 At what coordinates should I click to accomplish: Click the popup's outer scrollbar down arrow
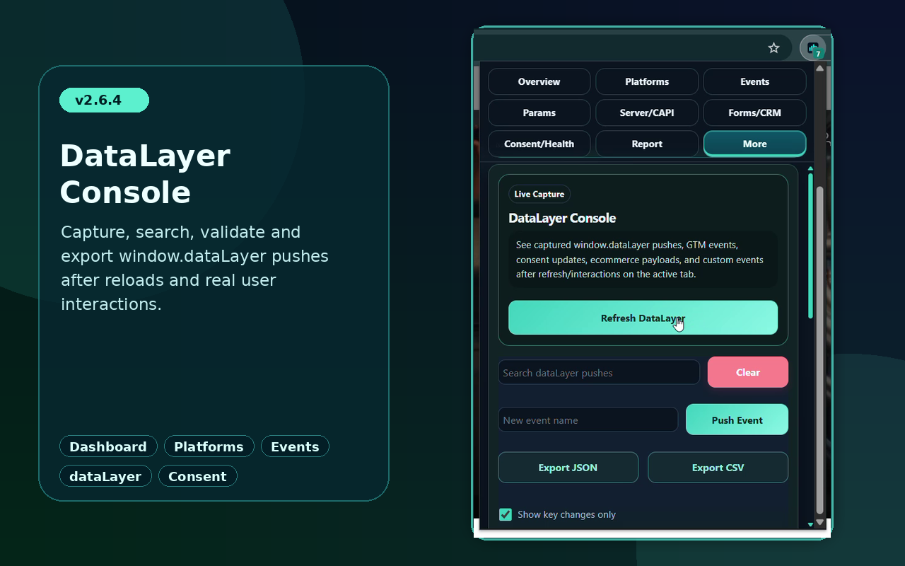tap(820, 522)
